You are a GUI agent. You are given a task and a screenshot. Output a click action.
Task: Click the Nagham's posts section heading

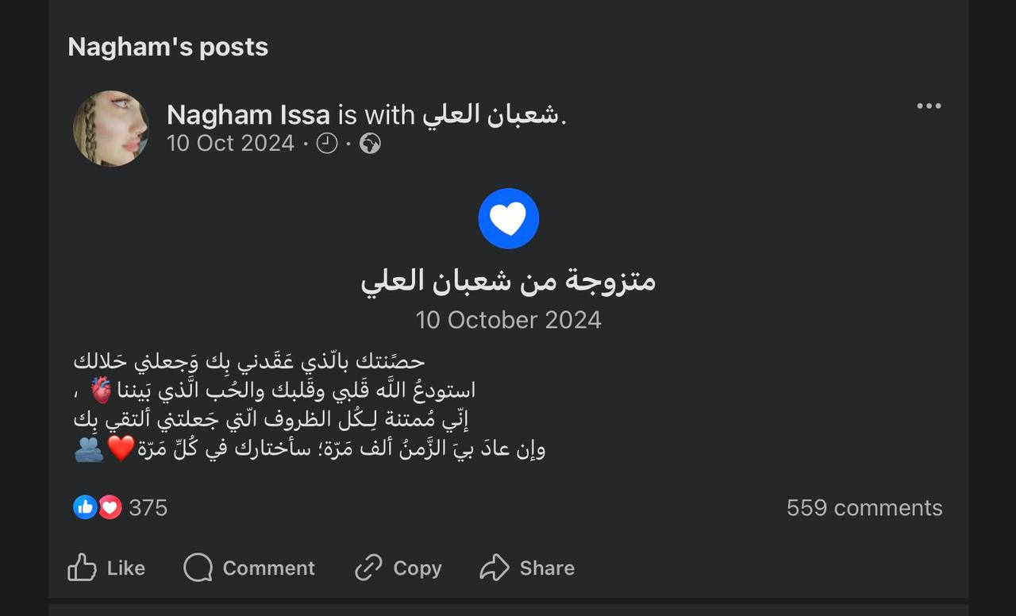tap(168, 47)
